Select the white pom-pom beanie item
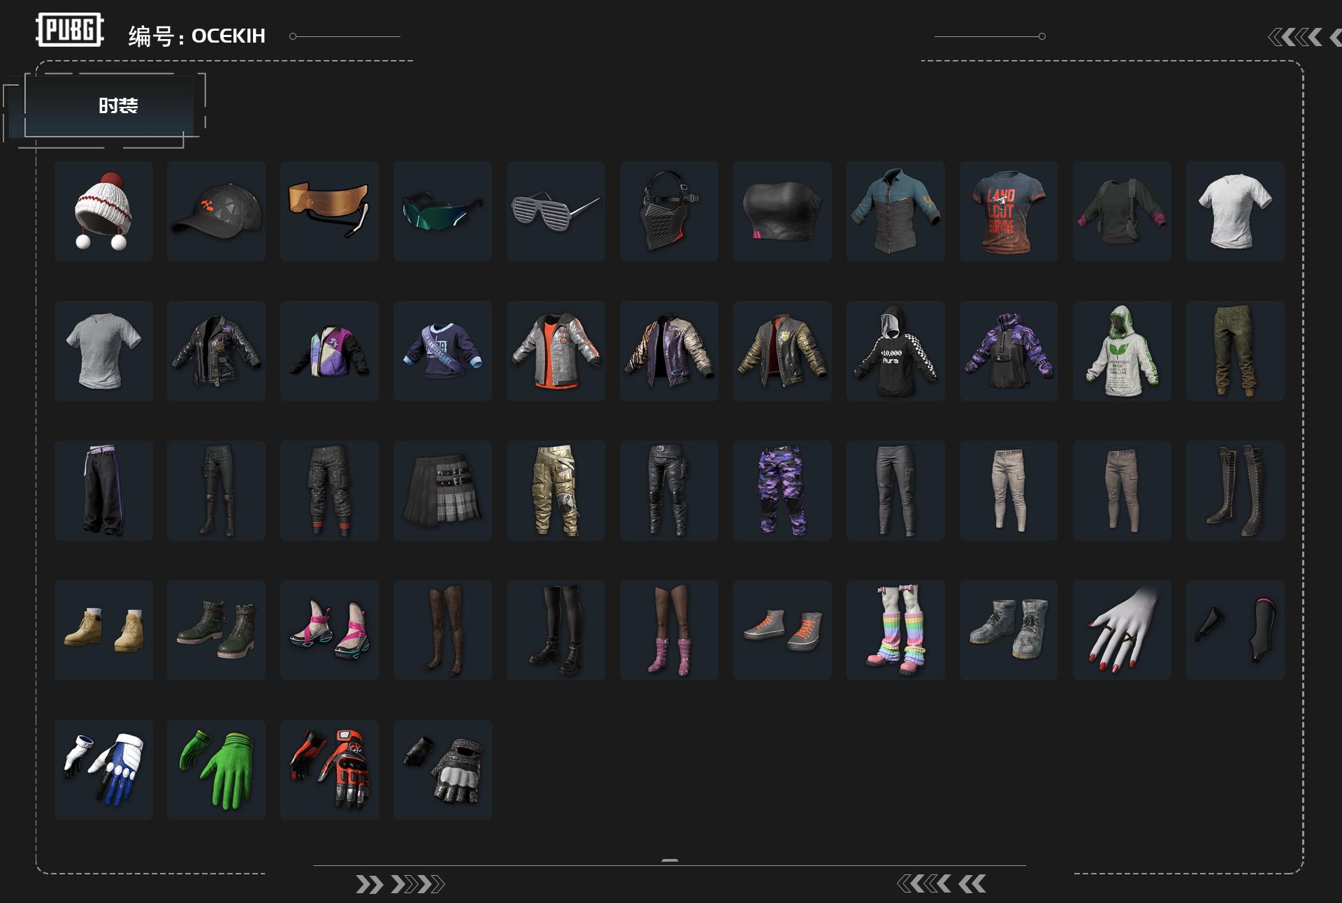The height and width of the screenshot is (903, 1342). click(x=103, y=211)
